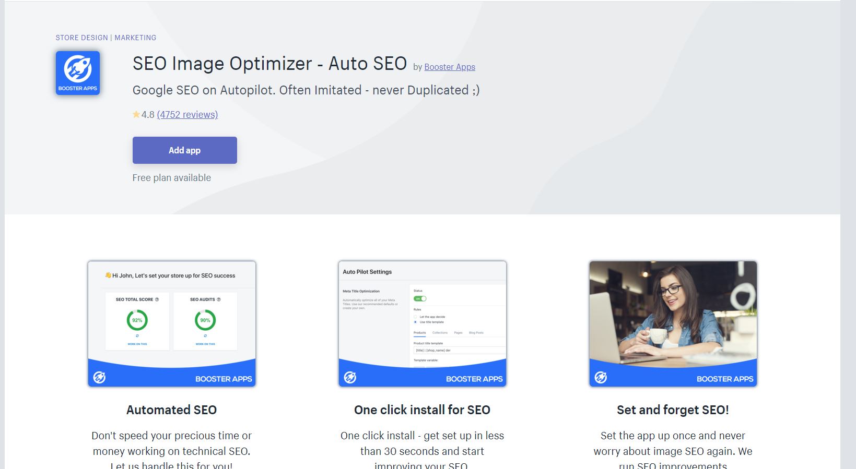The height and width of the screenshot is (469, 856).
Task: Open the SEO total score screenshot thumbnail
Action: click(x=172, y=324)
